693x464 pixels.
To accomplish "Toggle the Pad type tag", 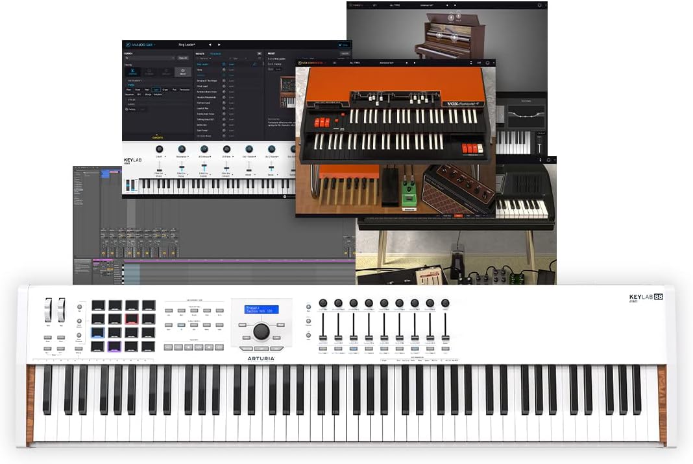I will tap(175, 89).
